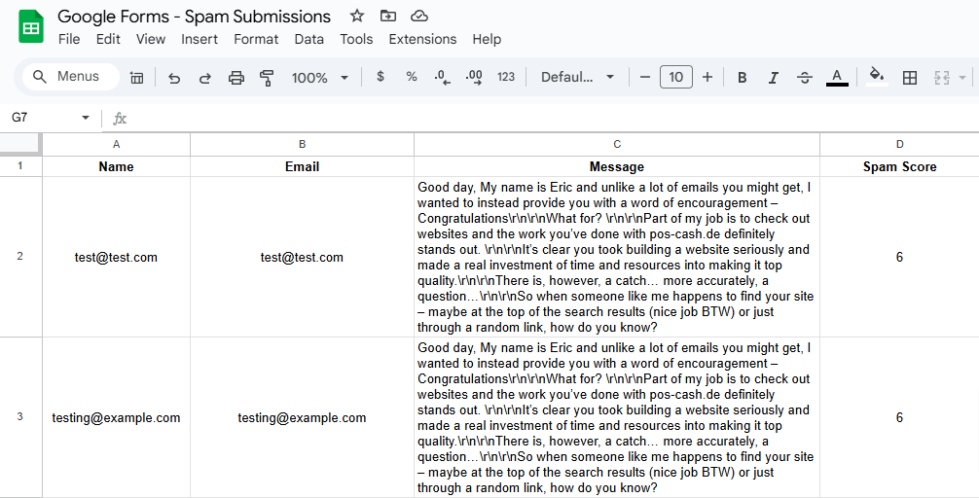Viewport: 979px width, 498px height.
Task: Click the Email header cell
Action: pyautogui.click(x=302, y=166)
